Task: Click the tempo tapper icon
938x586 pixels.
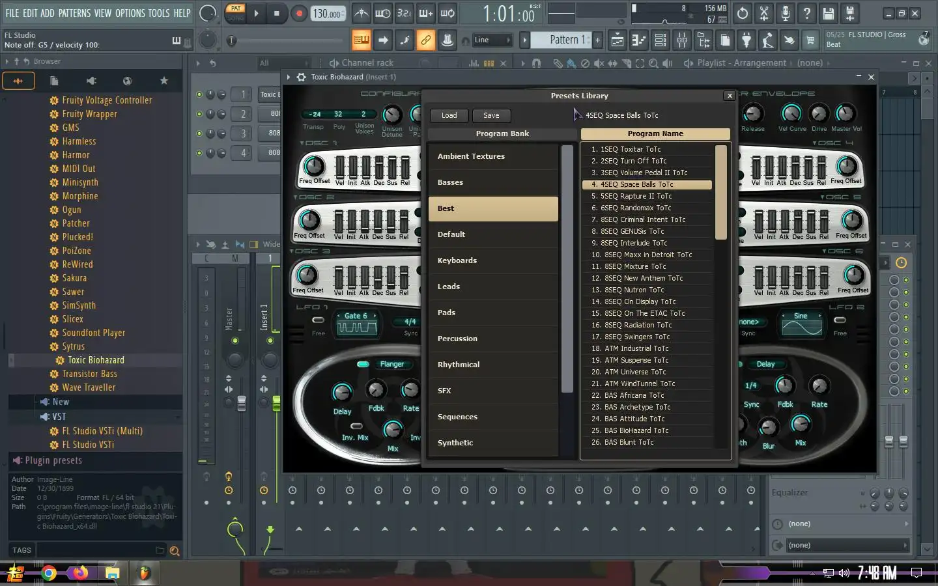Action: pyautogui.click(x=768, y=40)
